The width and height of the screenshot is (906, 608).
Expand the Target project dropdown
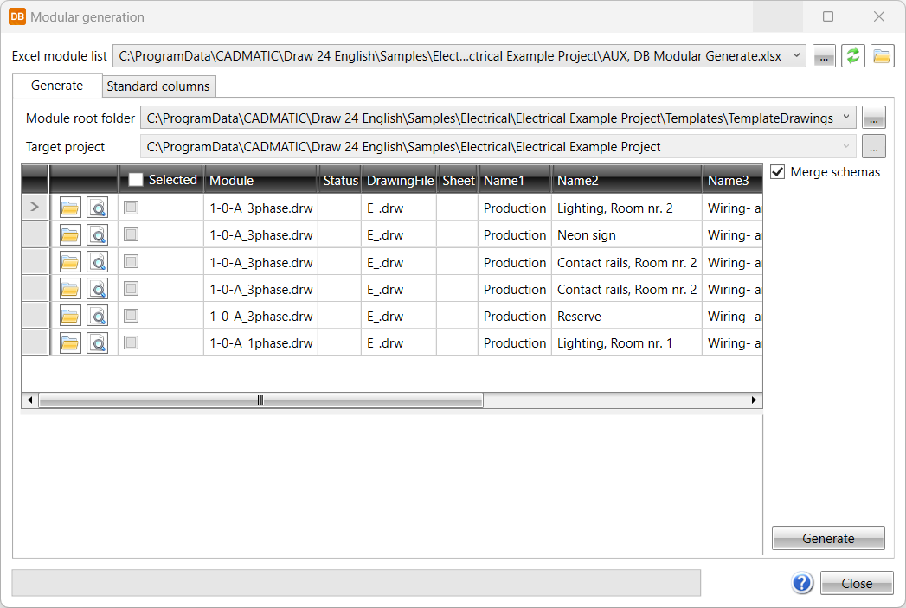[x=846, y=147]
